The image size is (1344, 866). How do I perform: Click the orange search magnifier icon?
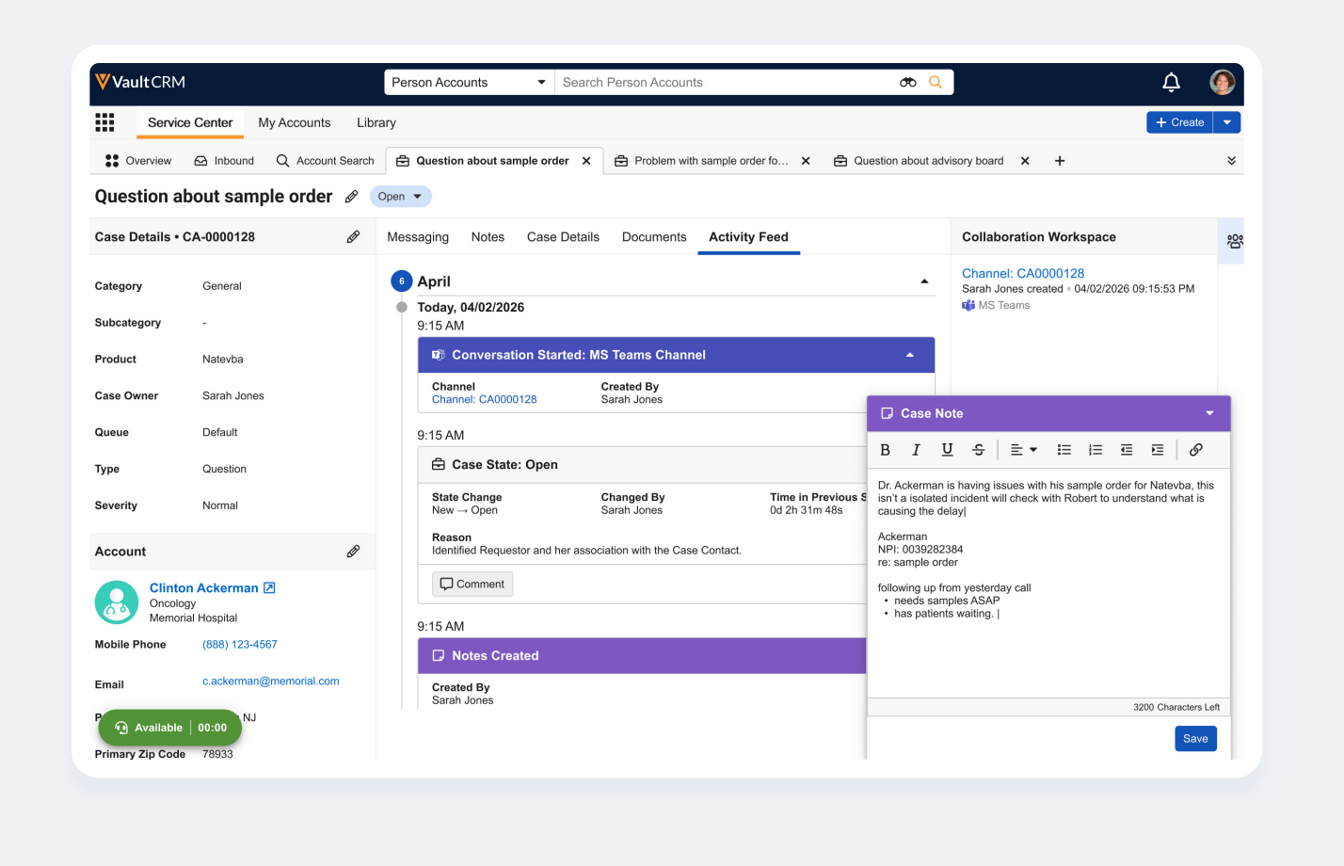pyautogui.click(x=936, y=83)
